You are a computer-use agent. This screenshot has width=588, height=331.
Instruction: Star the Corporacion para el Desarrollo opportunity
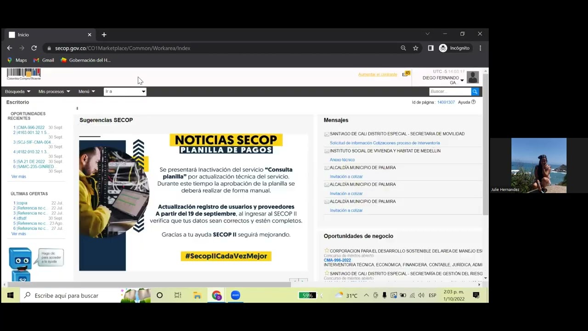coord(327,251)
